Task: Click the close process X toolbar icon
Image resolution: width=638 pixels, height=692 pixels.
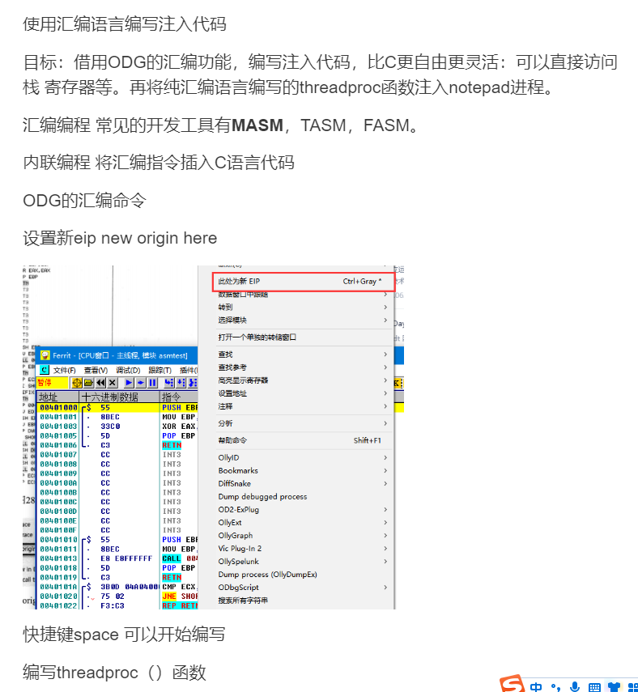Action: coord(113,382)
